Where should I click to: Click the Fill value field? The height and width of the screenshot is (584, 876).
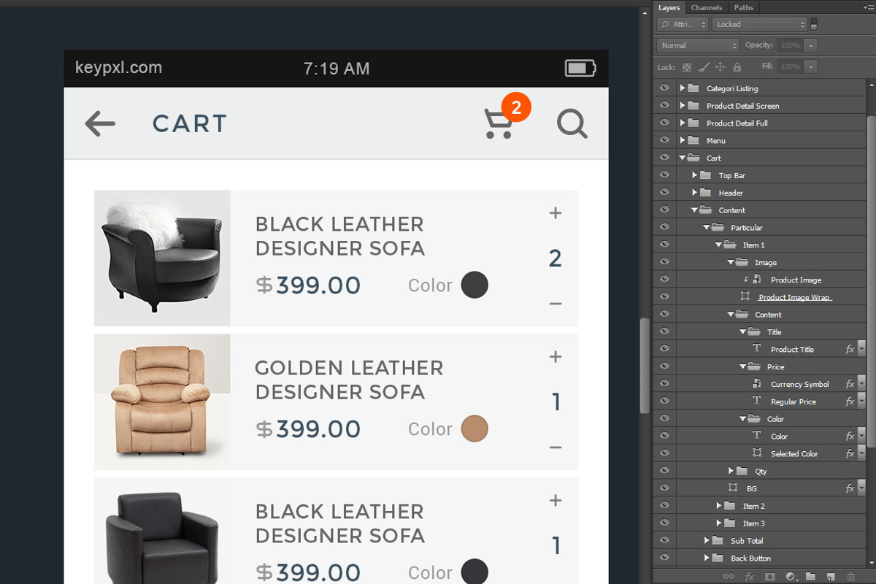[791, 66]
